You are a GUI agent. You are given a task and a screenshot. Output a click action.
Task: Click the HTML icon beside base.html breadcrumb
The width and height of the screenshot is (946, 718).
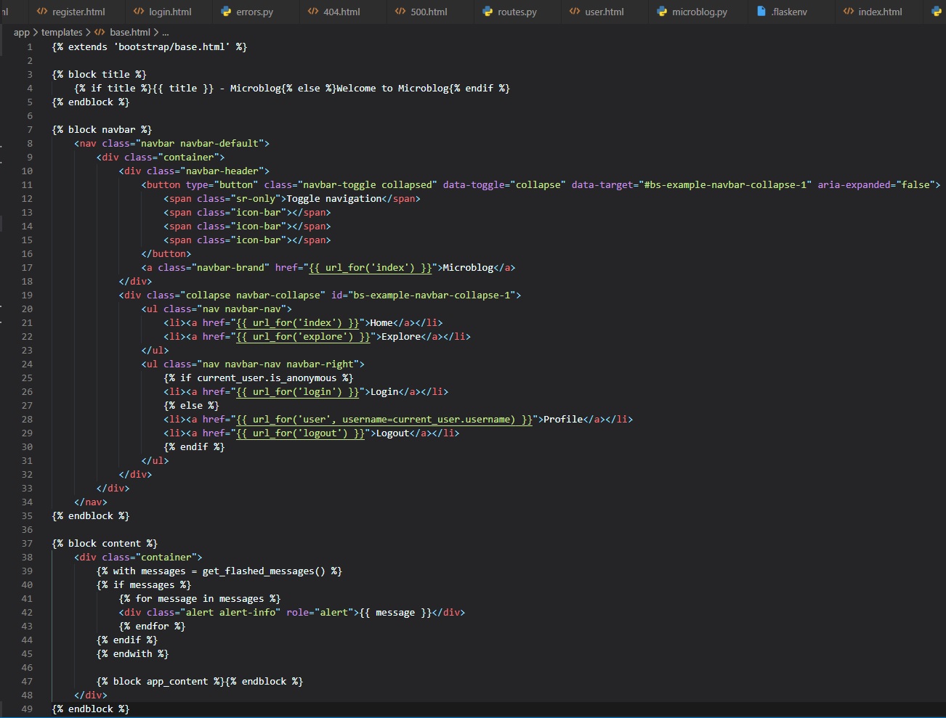click(100, 33)
